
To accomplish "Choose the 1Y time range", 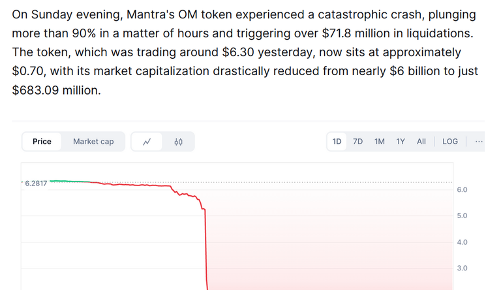I will click(x=401, y=142).
